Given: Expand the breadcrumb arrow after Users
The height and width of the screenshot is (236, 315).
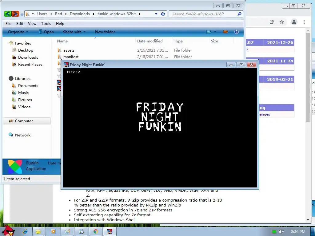Looking at the screenshot, I should (x=51, y=14).
